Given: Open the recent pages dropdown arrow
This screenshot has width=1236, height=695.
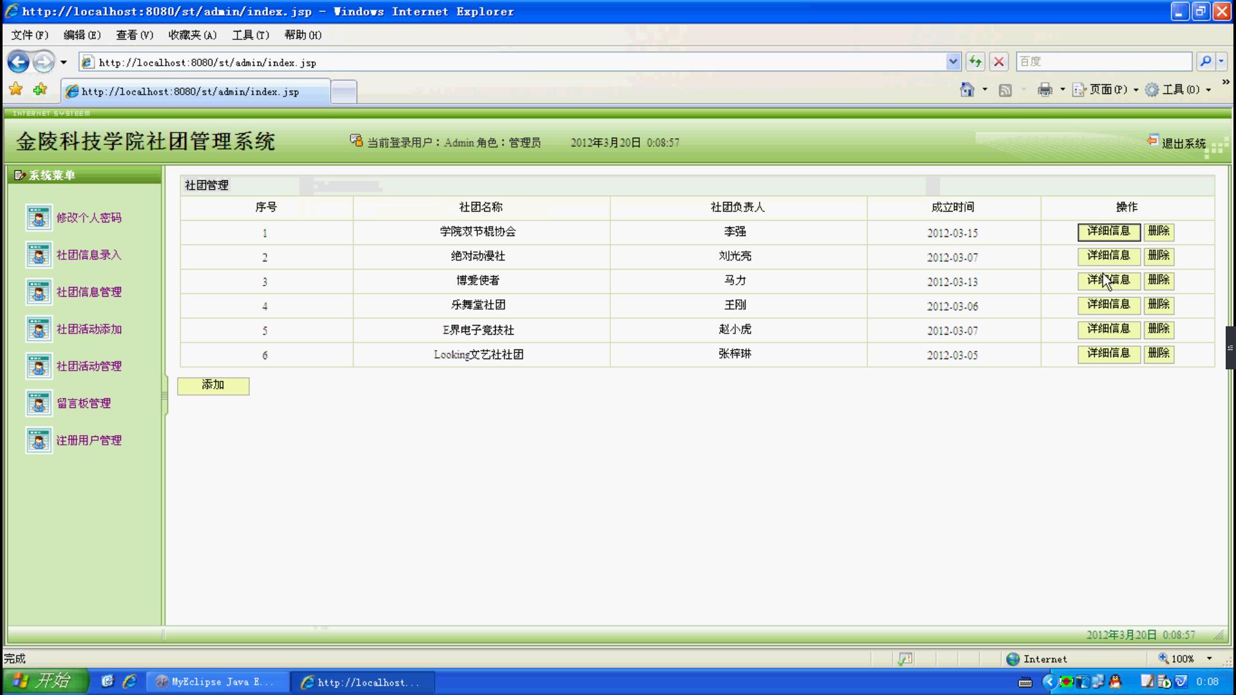Looking at the screenshot, I should (63, 62).
